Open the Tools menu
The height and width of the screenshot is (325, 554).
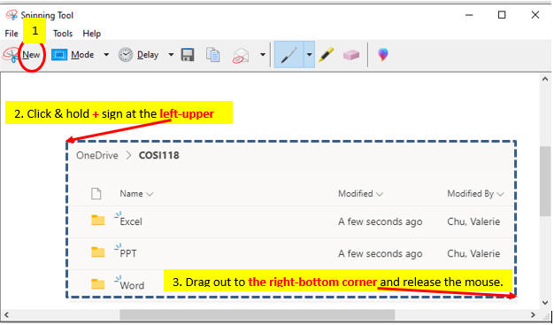tap(63, 34)
